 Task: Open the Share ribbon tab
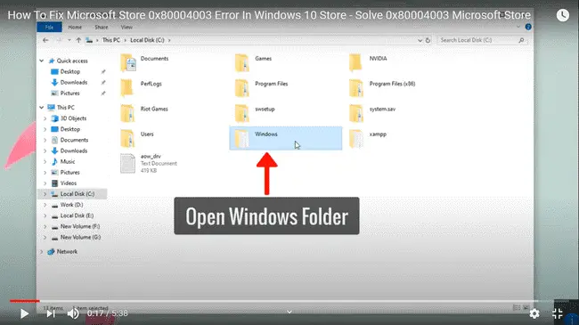click(102, 27)
